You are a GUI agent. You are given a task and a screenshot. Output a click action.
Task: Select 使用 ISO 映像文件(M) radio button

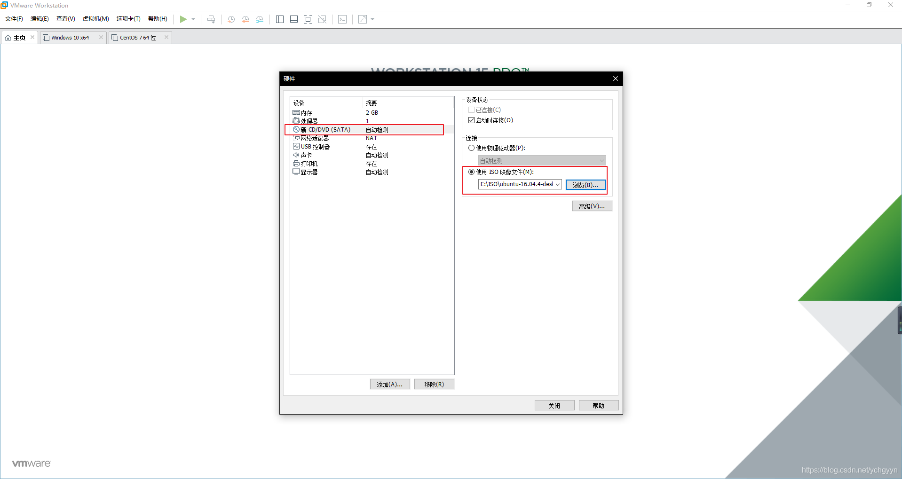click(x=471, y=172)
